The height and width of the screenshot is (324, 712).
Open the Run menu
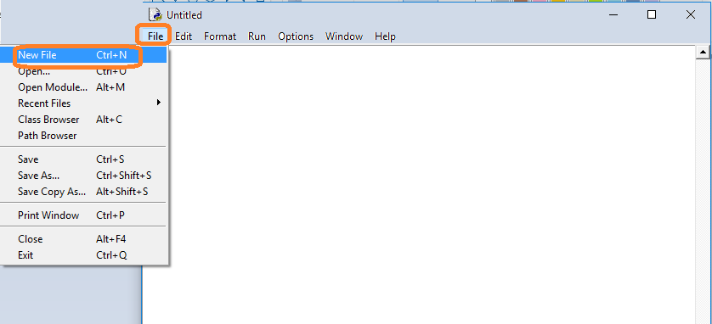[257, 36]
